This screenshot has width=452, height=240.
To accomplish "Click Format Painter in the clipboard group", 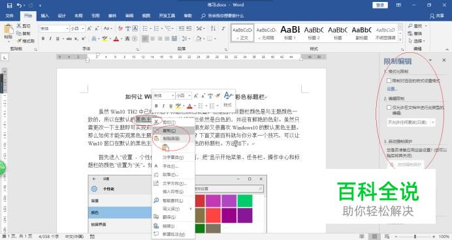I will 25,41.
